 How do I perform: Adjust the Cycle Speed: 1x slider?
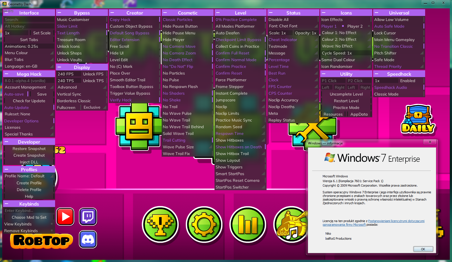pos(346,53)
